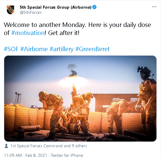Click the Feb 8, 2021 date
The image size is (166, 158).
point(36,155)
